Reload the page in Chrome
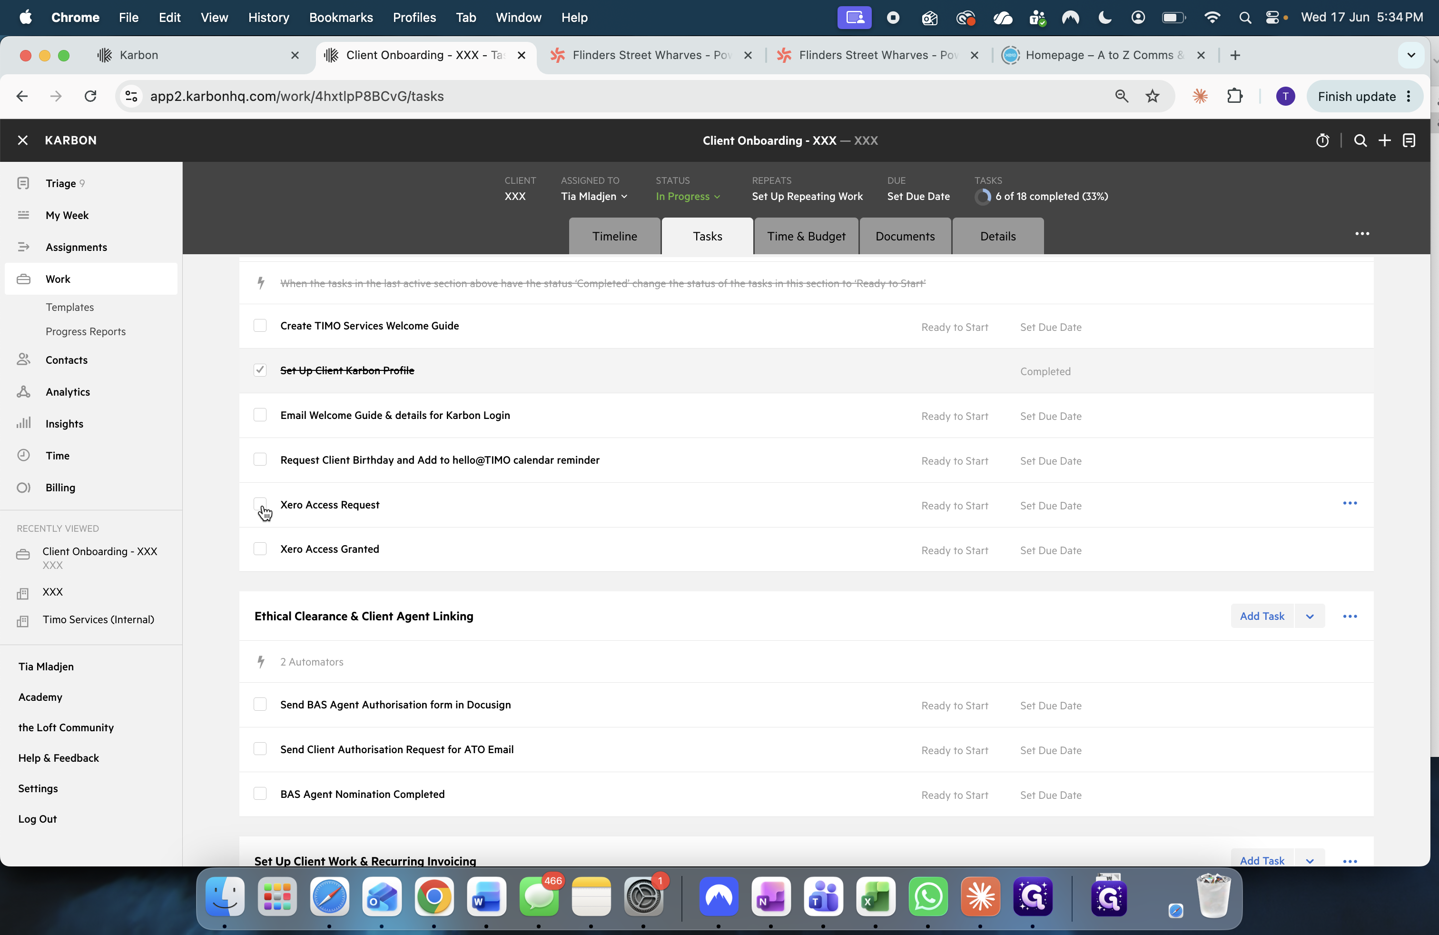 (90, 96)
